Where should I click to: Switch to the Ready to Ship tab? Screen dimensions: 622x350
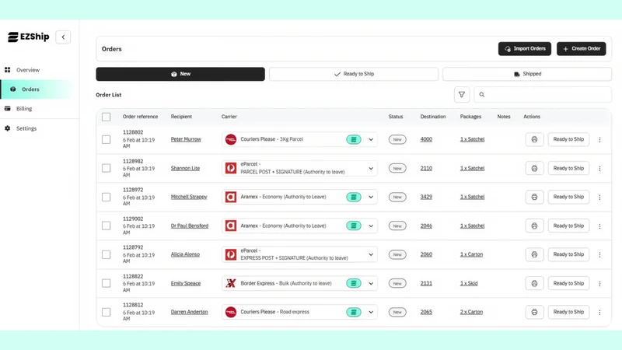click(354, 74)
